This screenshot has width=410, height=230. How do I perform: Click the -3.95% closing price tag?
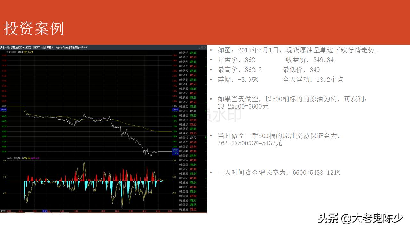coord(175,153)
